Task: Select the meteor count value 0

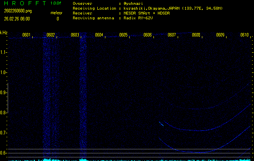Action: point(57,19)
